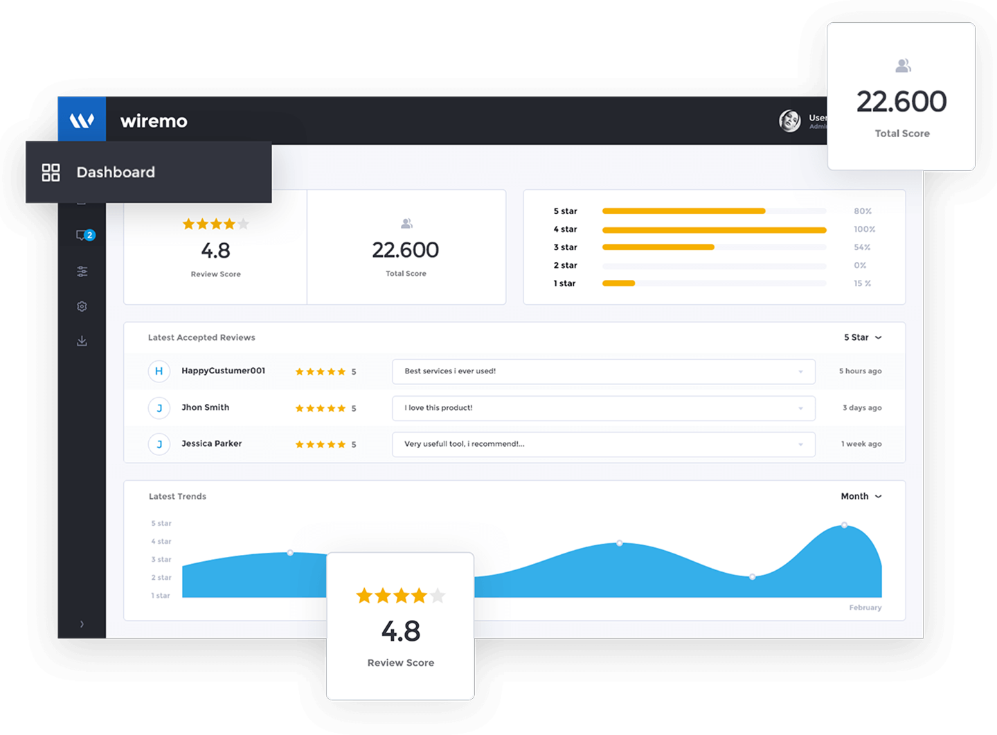Click the '5 hours ago' timestamp

pyautogui.click(x=861, y=371)
